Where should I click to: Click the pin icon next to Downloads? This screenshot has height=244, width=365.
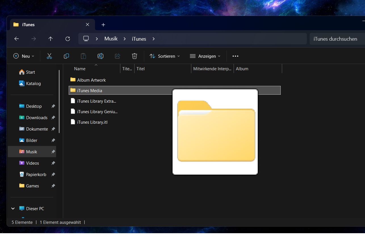coord(53,118)
